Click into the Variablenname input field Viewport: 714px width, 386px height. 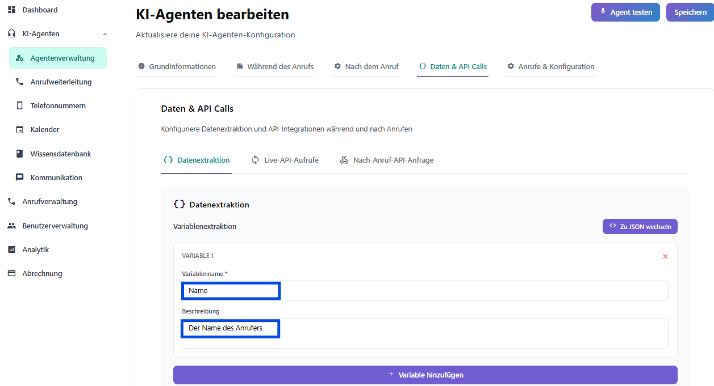[x=424, y=291]
